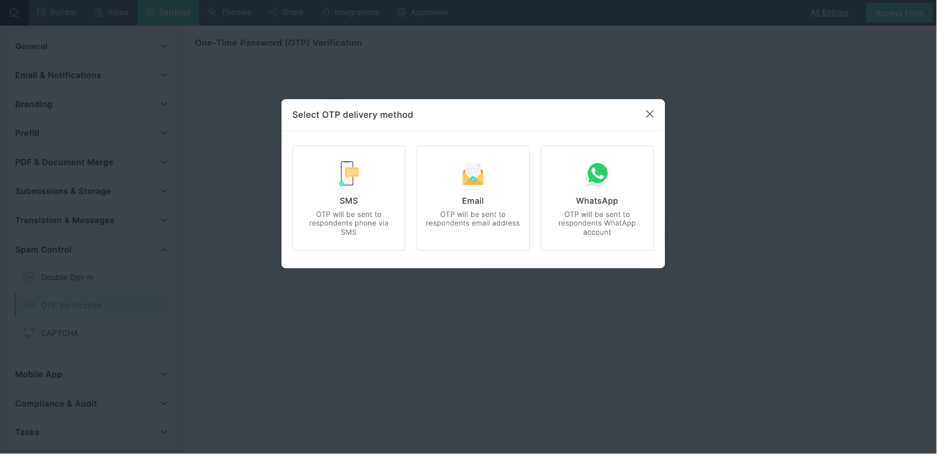The width and height of the screenshot is (937, 456).
Task: Click the 'Select OTP delivery method' title
Action: [353, 115]
